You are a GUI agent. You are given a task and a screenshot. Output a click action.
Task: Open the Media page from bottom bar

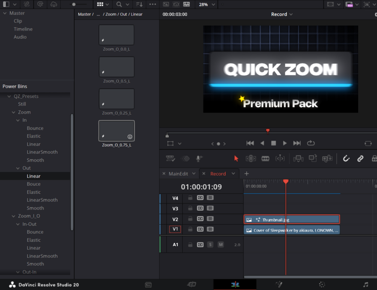[148, 285]
